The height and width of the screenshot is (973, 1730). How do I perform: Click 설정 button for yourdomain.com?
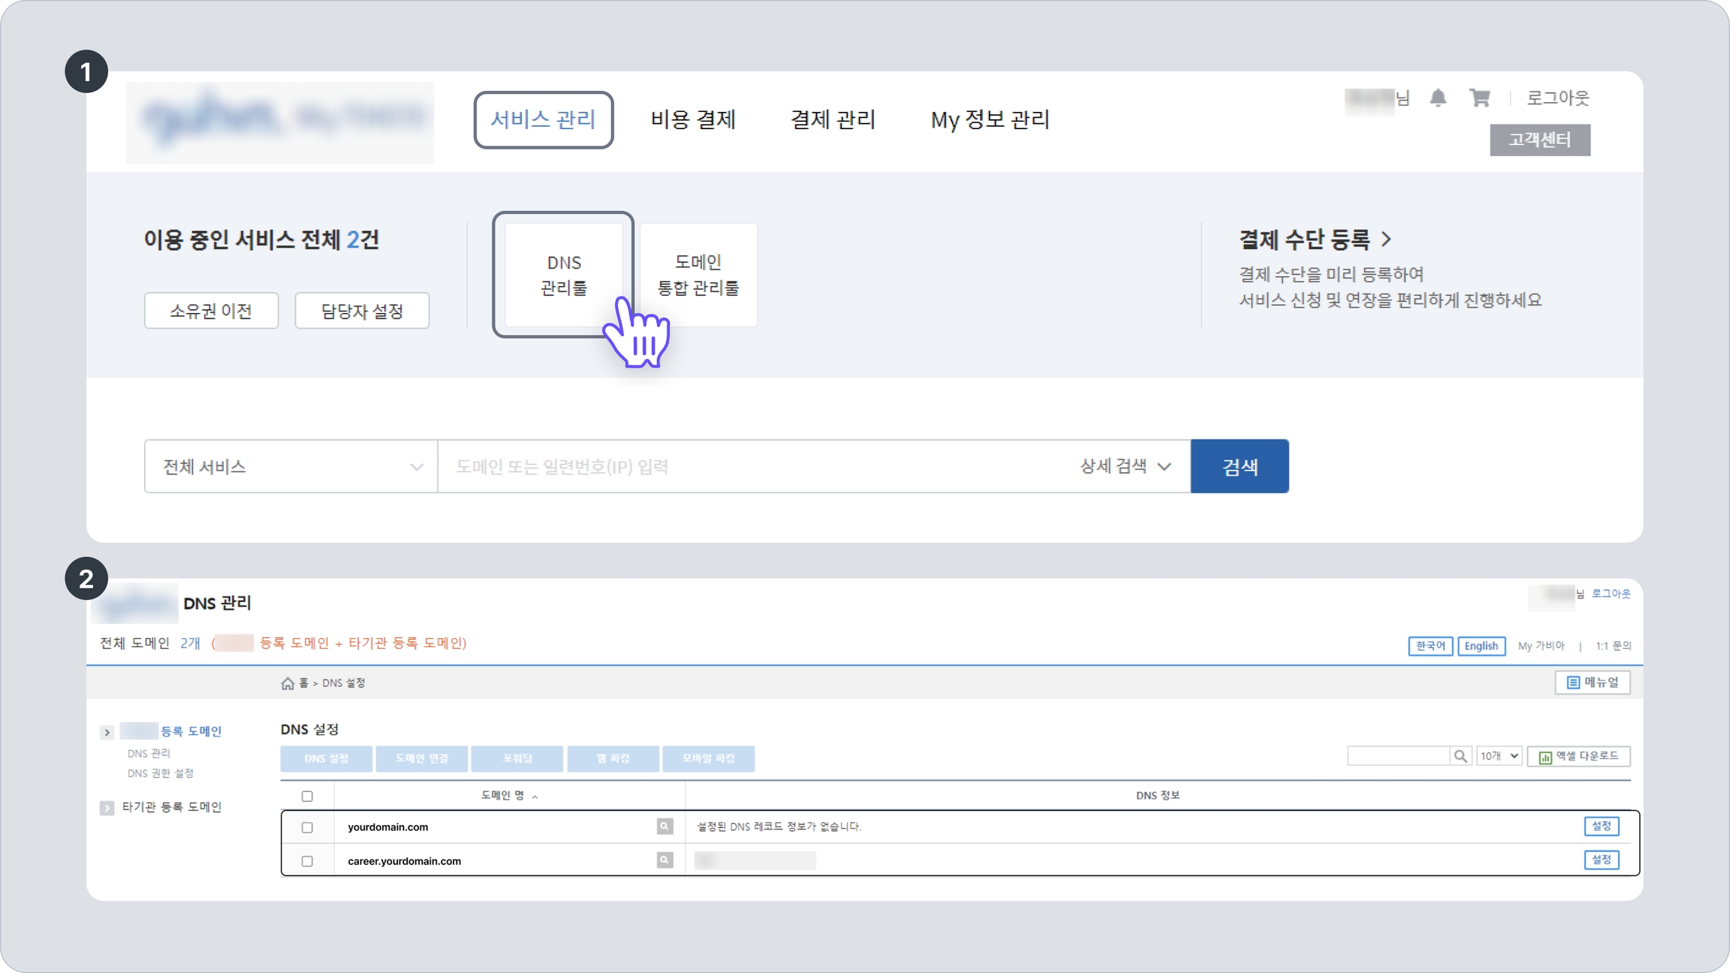pyautogui.click(x=1601, y=826)
